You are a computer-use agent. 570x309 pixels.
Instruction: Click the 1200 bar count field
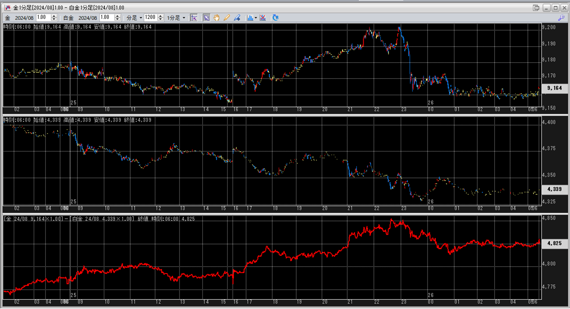[x=150, y=18]
